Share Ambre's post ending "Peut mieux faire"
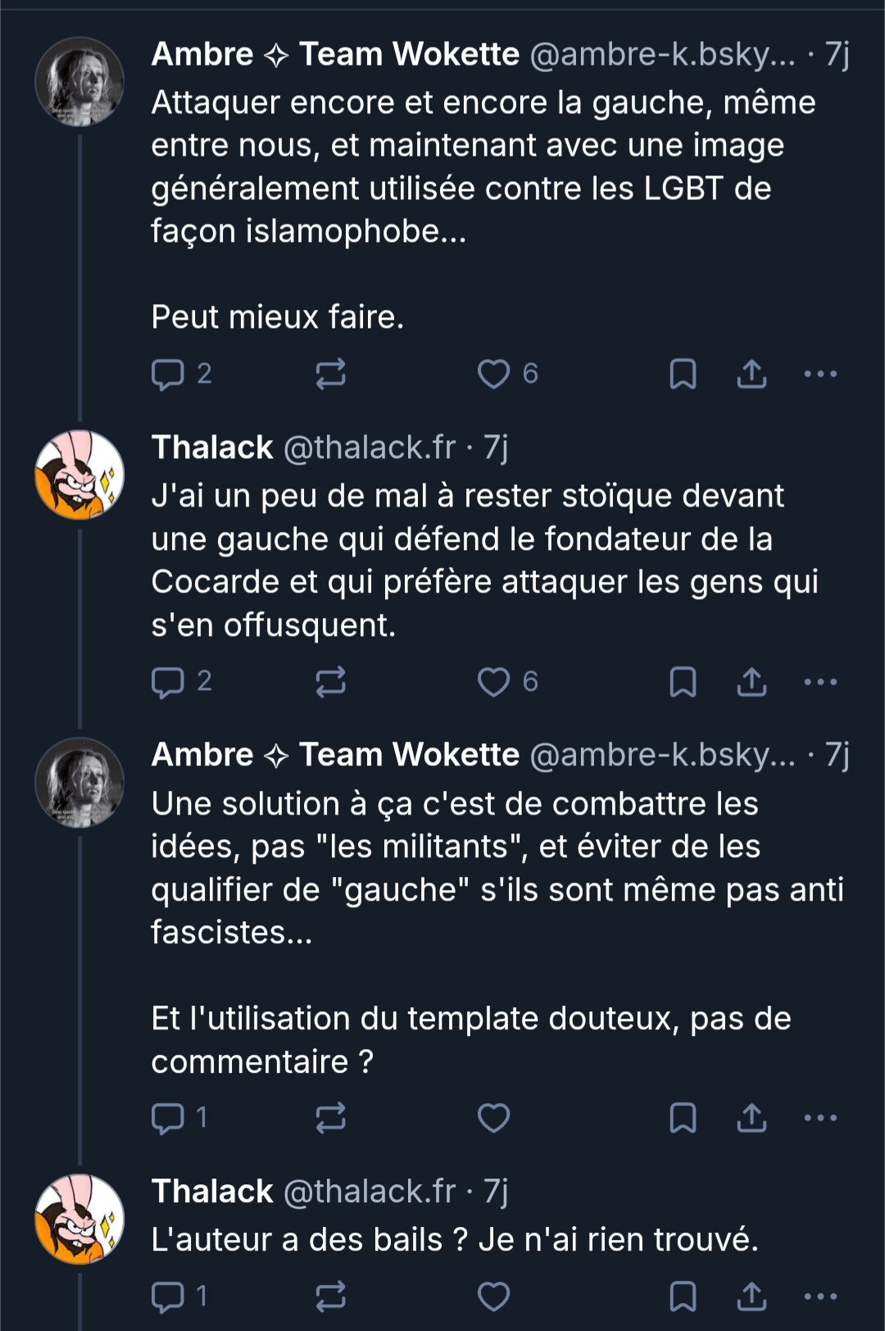Image resolution: width=885 pixels, height=1331 pixels. pyautogui.click(x=751, y=375)
